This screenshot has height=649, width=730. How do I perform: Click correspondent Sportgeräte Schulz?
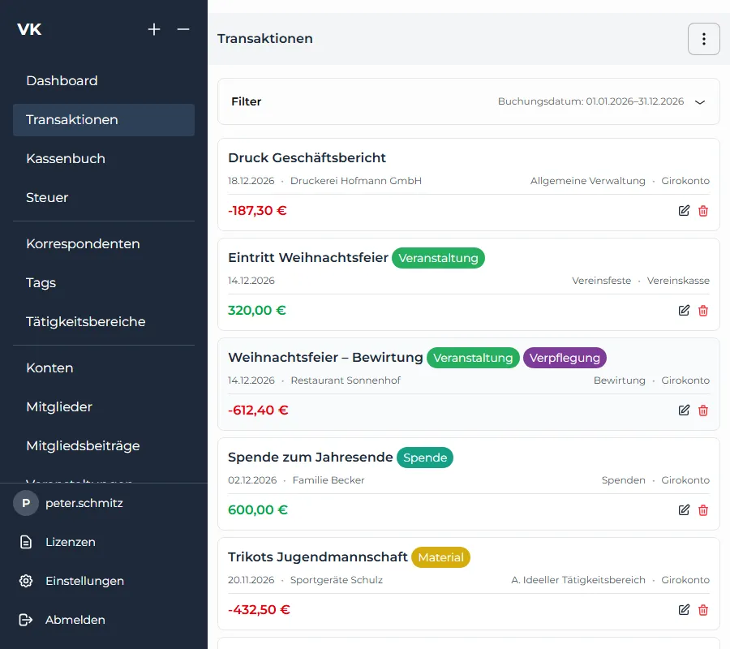(x=336, y=580)
